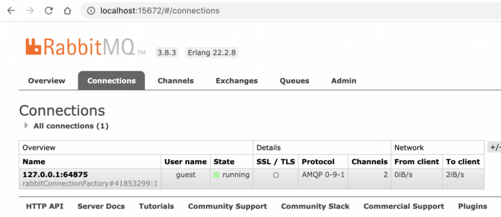Sort connections by Name column header

click(x=34, y=161)
